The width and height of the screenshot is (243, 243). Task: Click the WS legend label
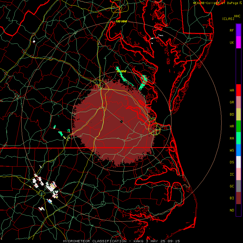[232, 150]
